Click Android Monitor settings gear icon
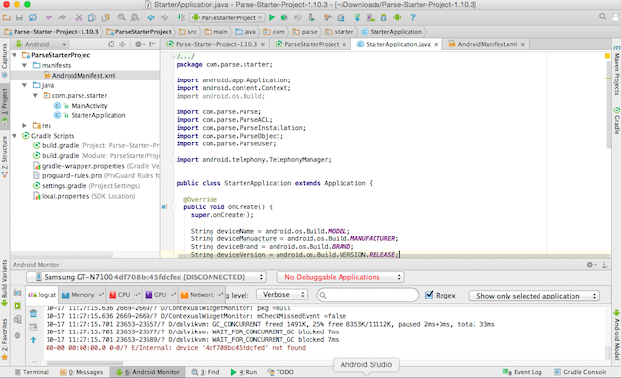Screen dimensions: 621x378 coord(590,265)
